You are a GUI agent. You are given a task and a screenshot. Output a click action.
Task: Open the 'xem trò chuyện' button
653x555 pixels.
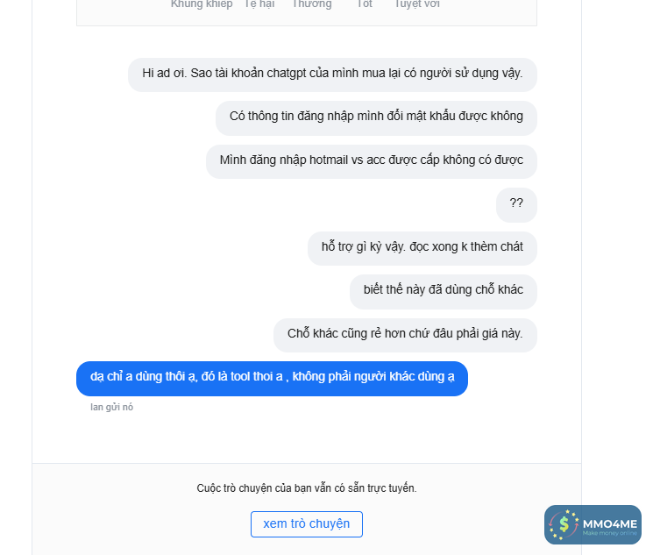click(x=307, y=524)
